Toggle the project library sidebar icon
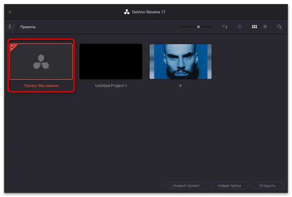292x197 pixels. point(11,27)
